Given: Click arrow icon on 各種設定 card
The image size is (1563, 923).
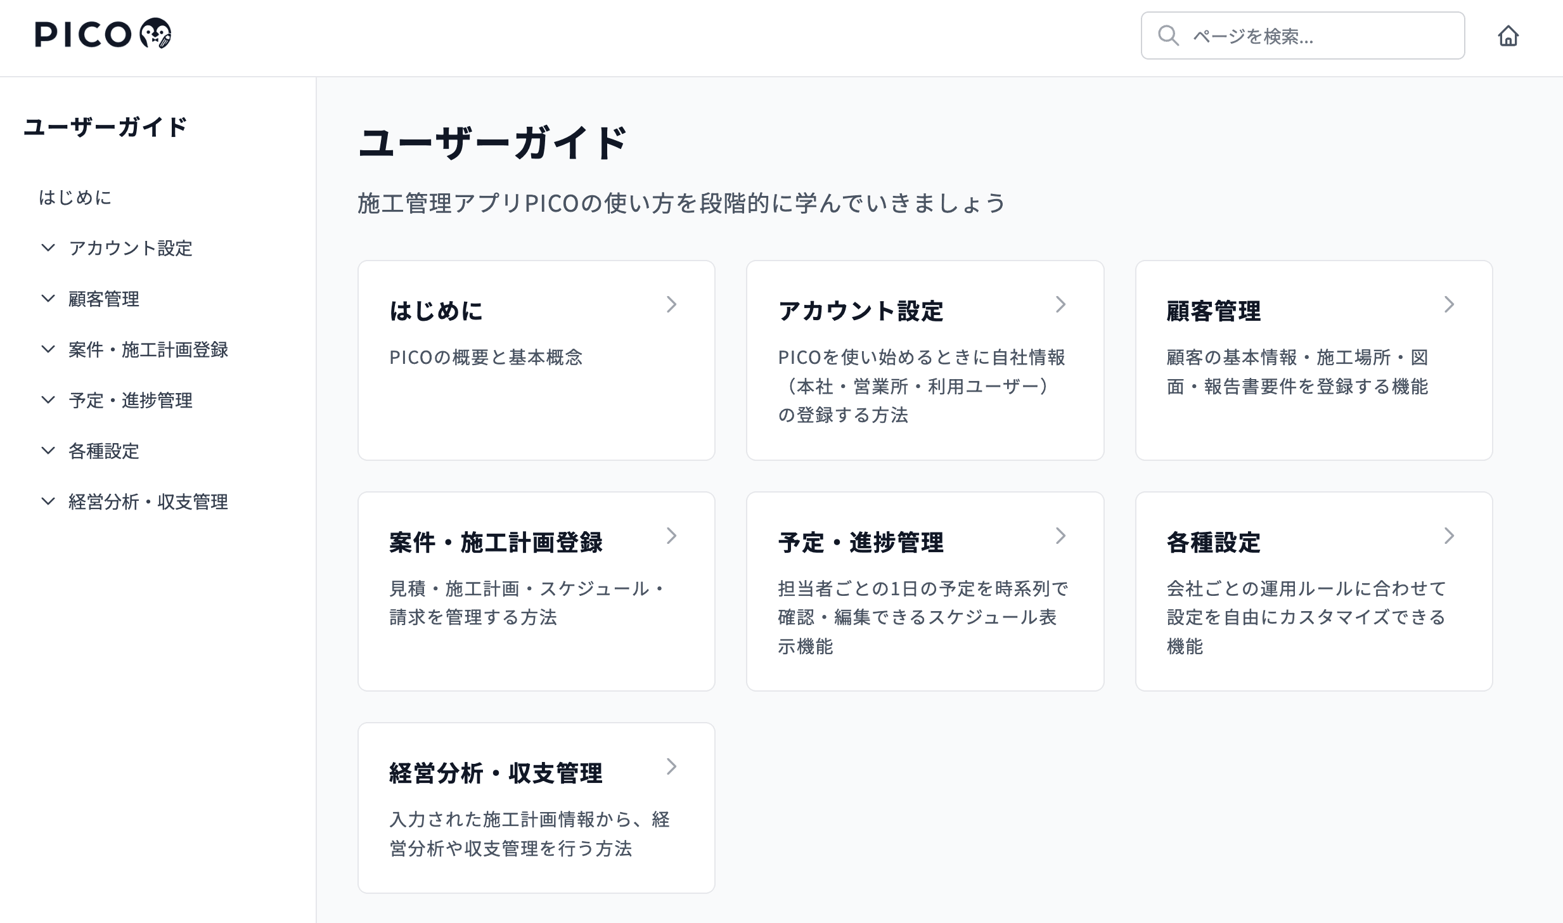Looking at the screenshot, I should pyautogui.click(x=1449, y=536).
